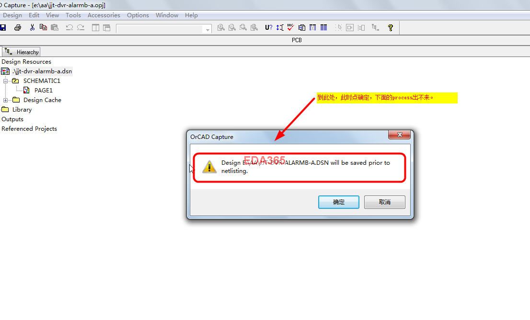The image size is (530, 320).
Task: Switch to the Hierarchy tab
Action: coord(21,52)
